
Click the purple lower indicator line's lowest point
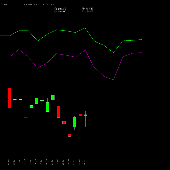click(113, 80)
